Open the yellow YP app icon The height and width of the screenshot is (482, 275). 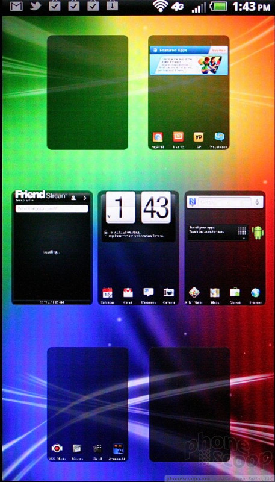click(199, 137)
